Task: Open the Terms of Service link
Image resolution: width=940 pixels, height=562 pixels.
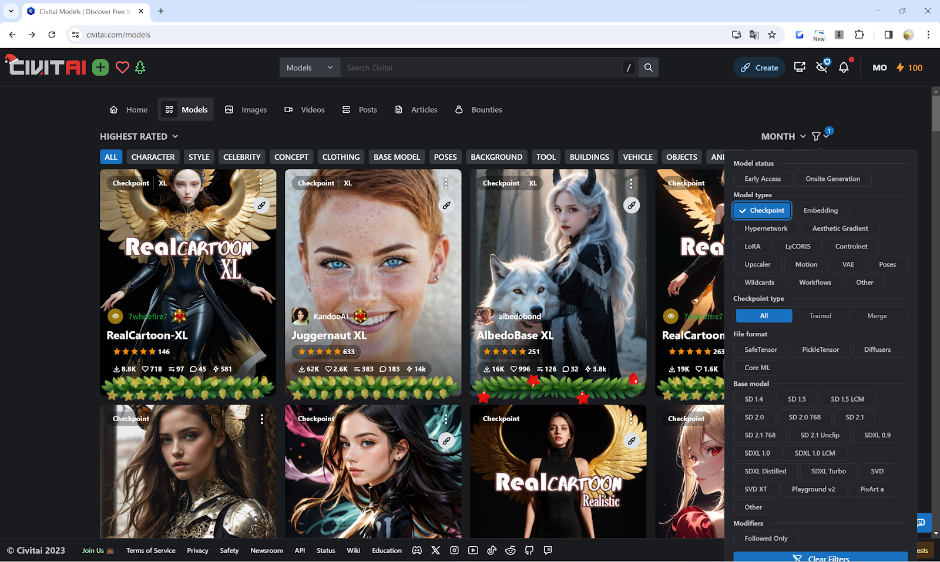Action: pos(151,551)
